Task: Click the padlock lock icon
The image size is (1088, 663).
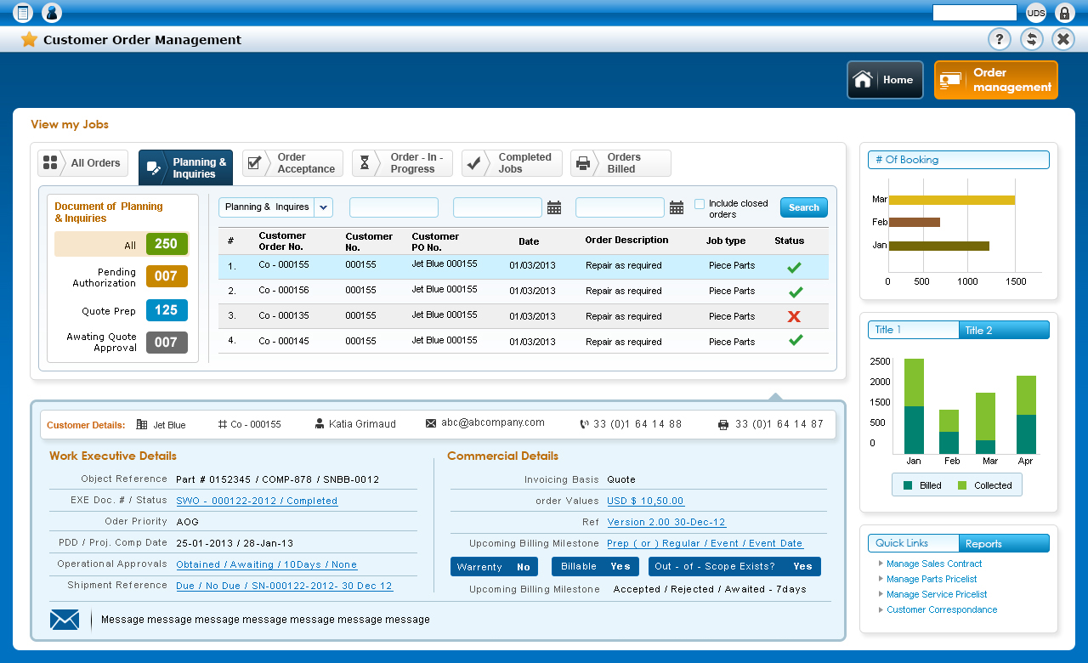Action: [x=1064, y=13]
